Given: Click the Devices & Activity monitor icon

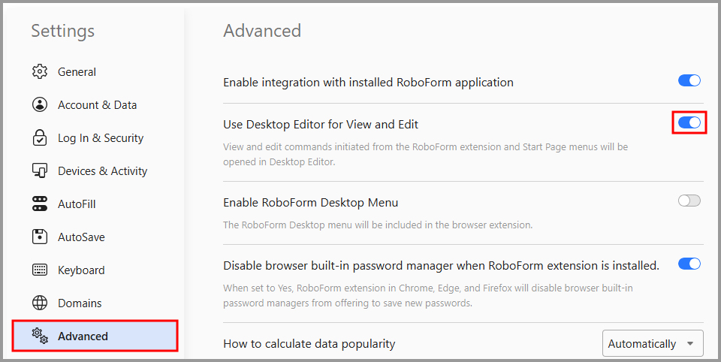Looking at the screenshot, I should (40, 170).
